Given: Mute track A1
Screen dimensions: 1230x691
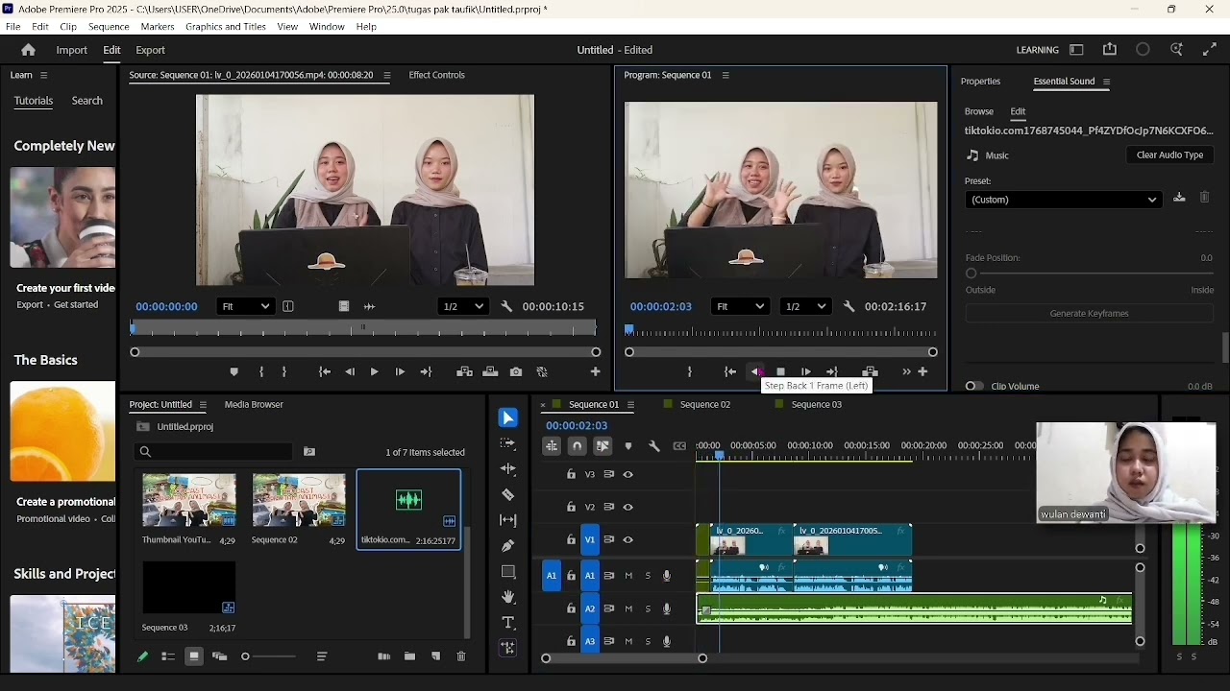Looking at the screenshot, I should [x=628, y=576].
